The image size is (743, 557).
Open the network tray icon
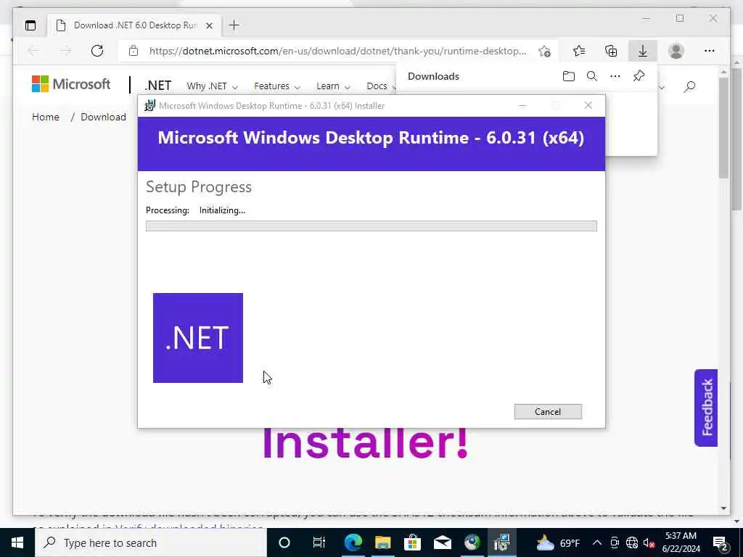[x=632, y=542]
